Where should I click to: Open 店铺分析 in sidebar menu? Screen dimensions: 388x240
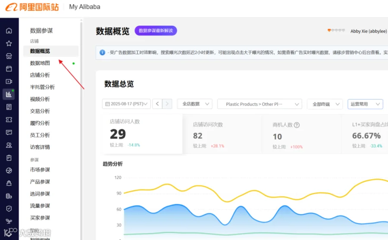pyautogui.click(x=40, y=75)
